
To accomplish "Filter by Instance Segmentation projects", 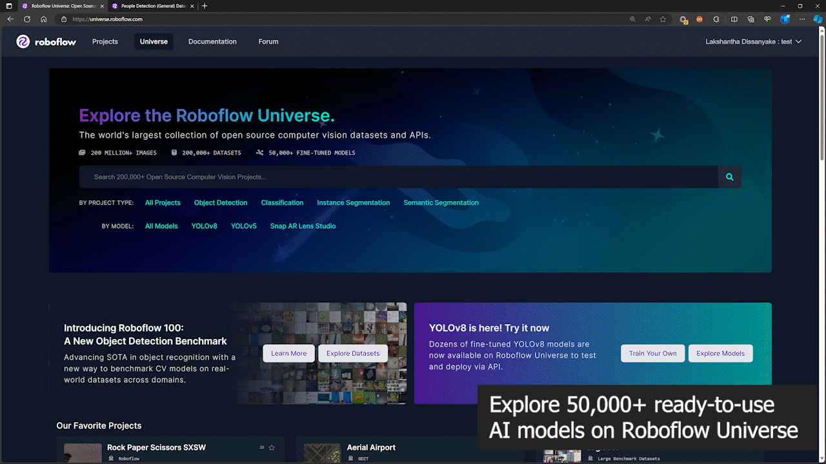I will pyautogui.click(x=354, y=203).
